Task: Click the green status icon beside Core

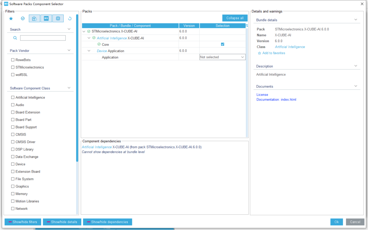Action: tap(99, 44)
